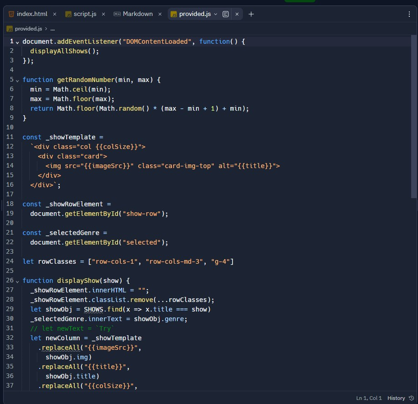This screenshot has width=418, height=404.
Task: Open the dropdown chevron beside provided.js tab title
Action: 216,14
